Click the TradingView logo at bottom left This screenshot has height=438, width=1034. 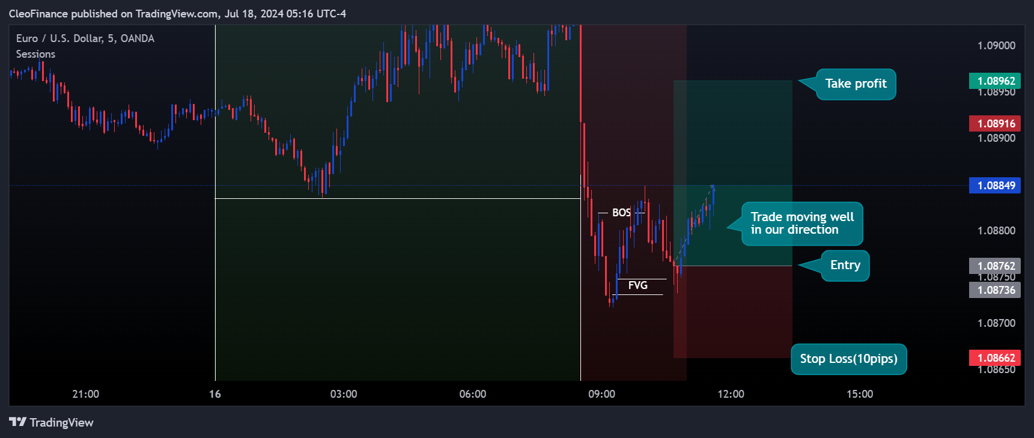point(51,422)
